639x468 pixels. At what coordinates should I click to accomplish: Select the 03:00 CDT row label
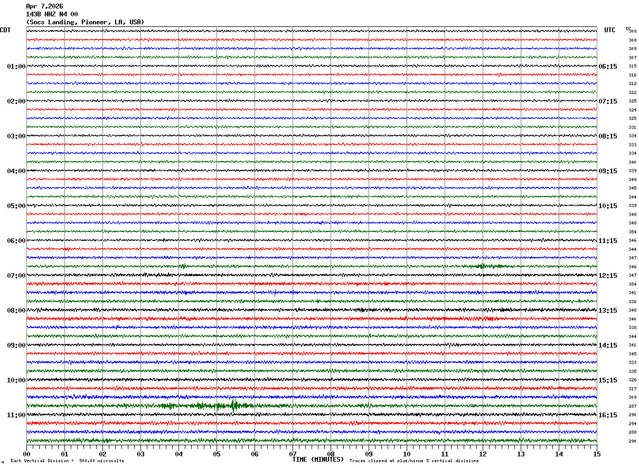coord(16,136)
